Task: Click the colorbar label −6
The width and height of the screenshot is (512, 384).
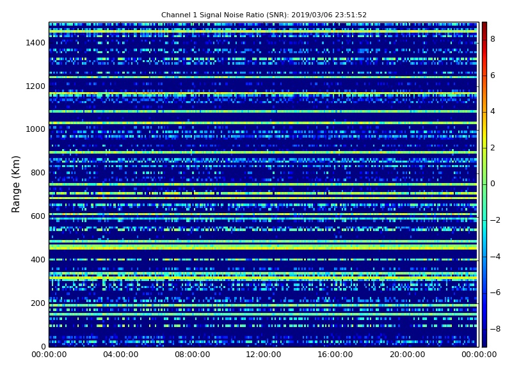Action: pos(495,292)
